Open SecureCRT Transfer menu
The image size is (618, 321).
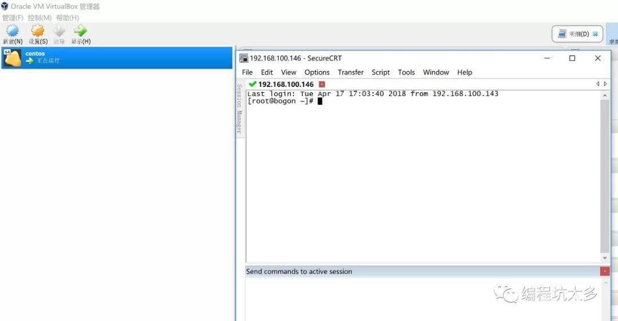tap(350, 73)
